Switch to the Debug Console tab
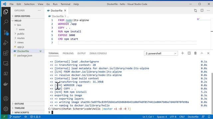The image size is (213, 119). click(x=98, y=54)
